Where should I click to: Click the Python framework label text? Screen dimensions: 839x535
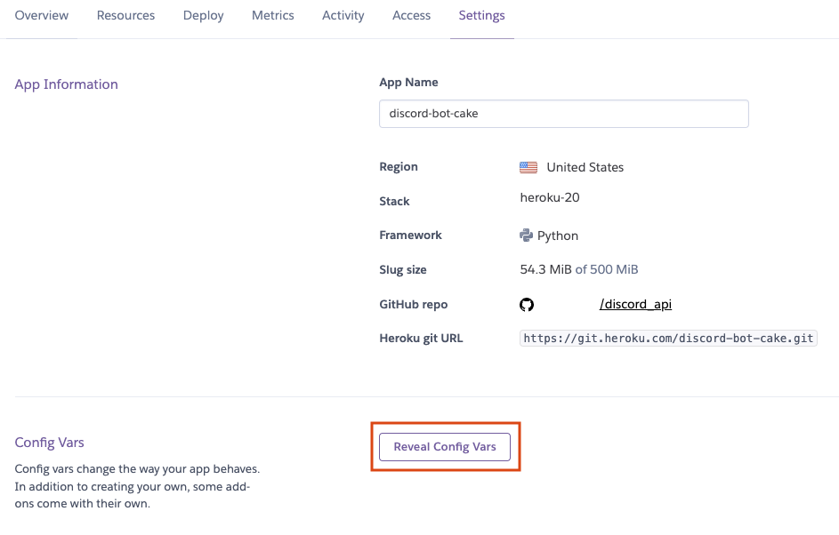[558, 236]
